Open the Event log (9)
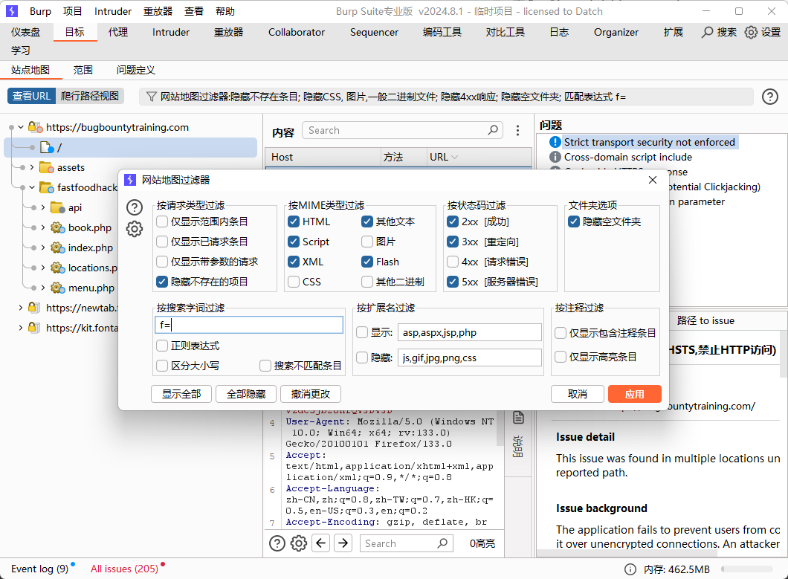 tap(39, 569)
